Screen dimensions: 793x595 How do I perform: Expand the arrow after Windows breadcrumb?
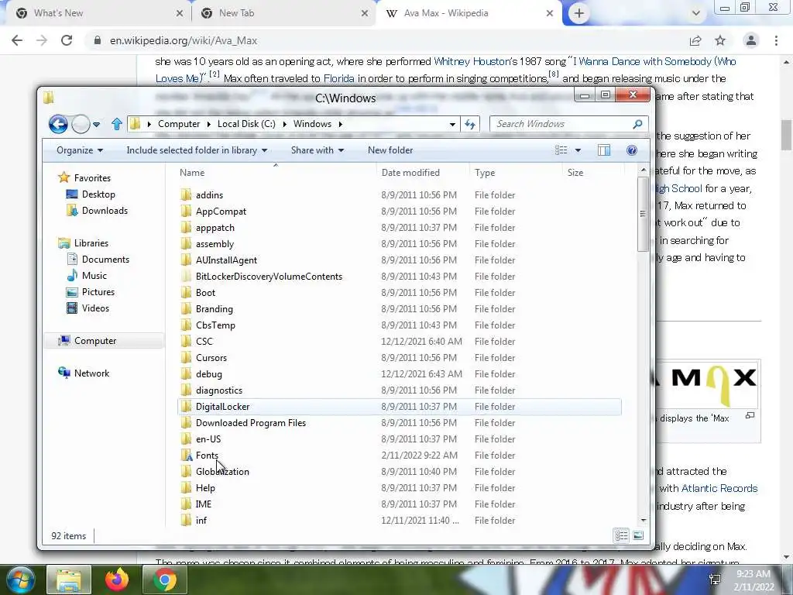coord(341,124)
